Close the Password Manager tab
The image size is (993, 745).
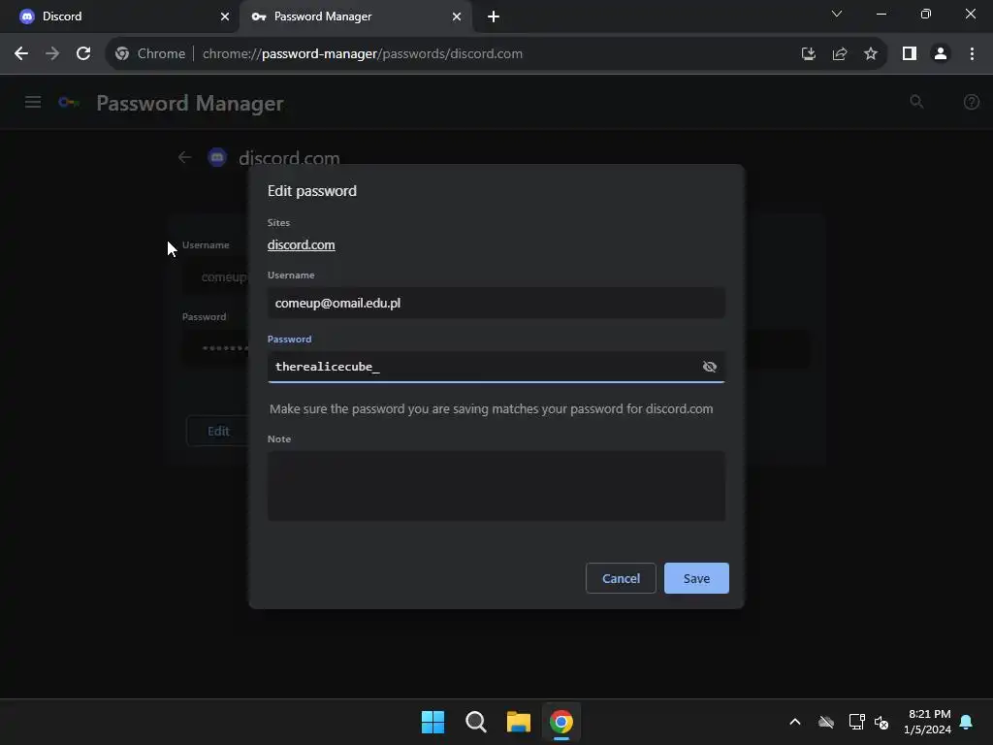tap(457, 16)
